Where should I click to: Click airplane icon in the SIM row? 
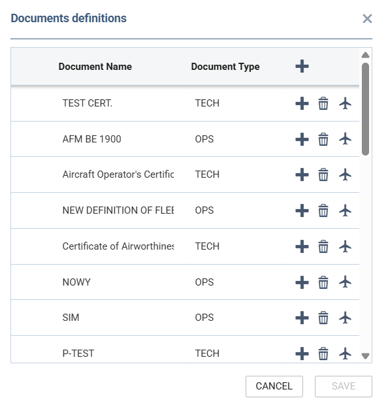(x=345, y=318)
